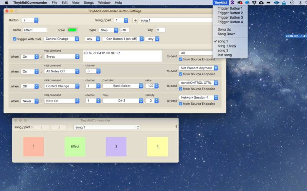The width and height of the screenshot is (307, 191).
Task: Click the blue cloud sync menu bar icon
Action: click(x=247, y=3)
